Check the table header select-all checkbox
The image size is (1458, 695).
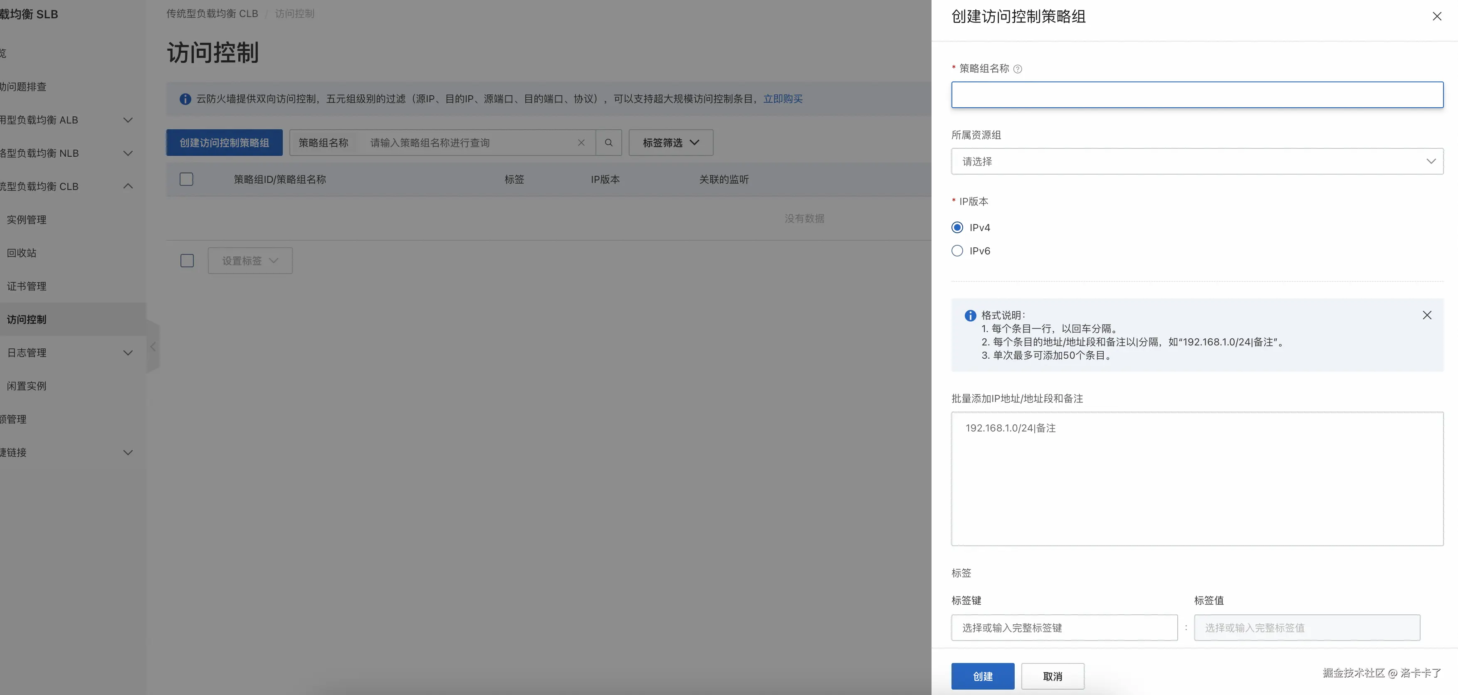186,180
